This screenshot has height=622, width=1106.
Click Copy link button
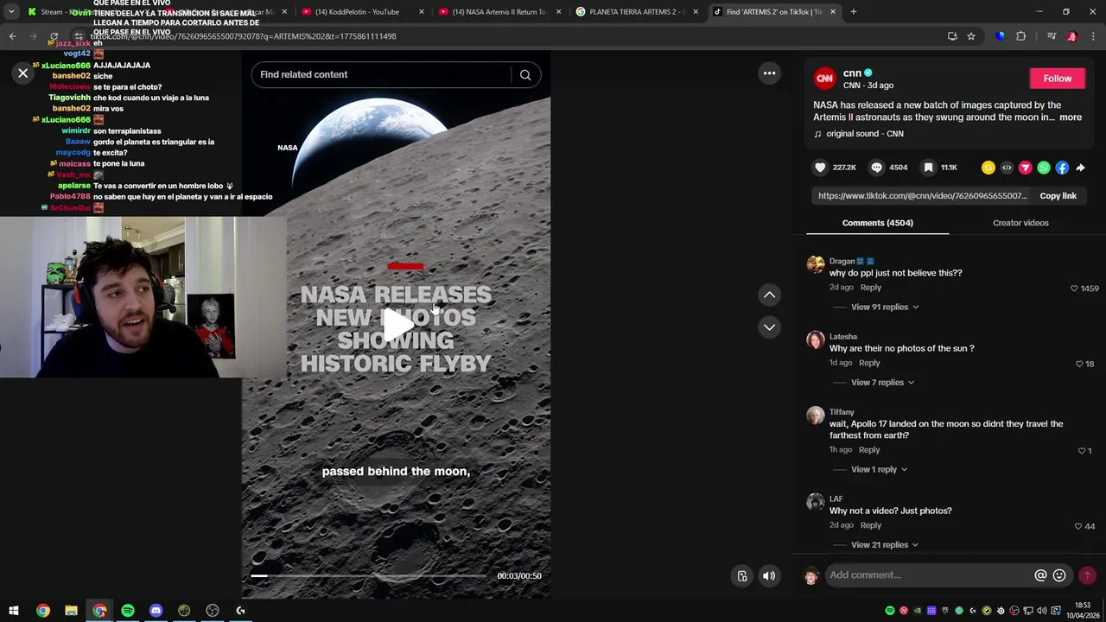click(x=1058, y=196)
